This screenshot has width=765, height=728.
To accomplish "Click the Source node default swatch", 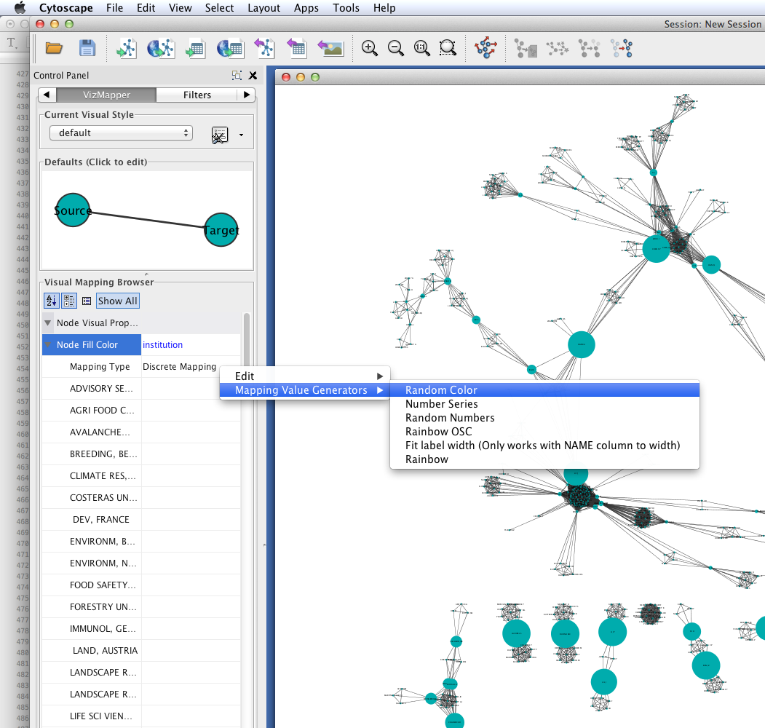I will click(x=73, y=210).
